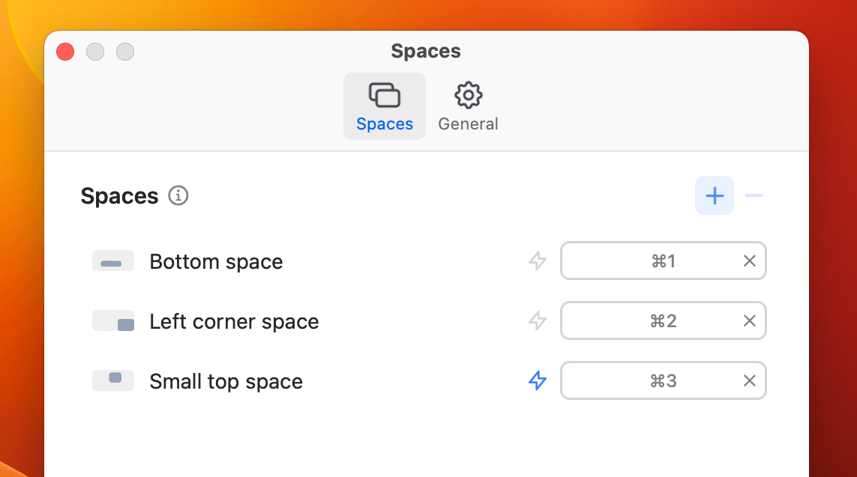
Task: Add a new space with the plus button
Action: [714, 195]
